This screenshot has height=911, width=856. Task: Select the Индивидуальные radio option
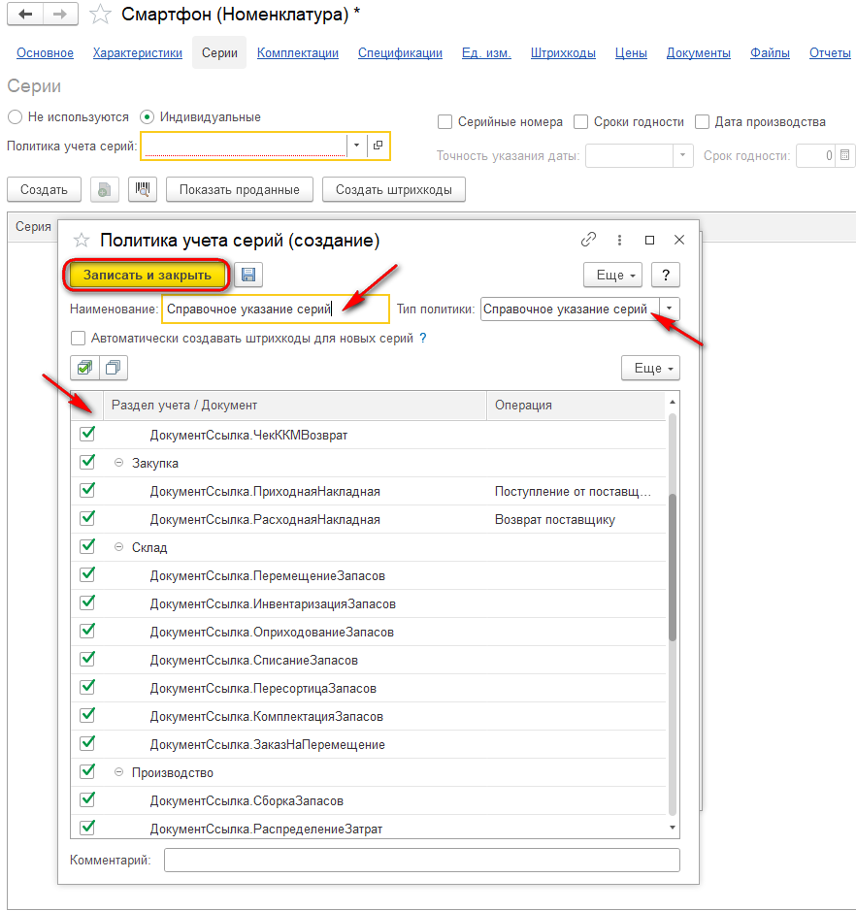[147, 116]
